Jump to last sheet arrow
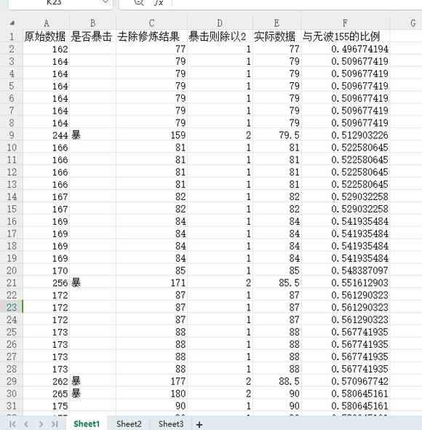The height and width of the screenshot is (430, 422). [55, 424]
